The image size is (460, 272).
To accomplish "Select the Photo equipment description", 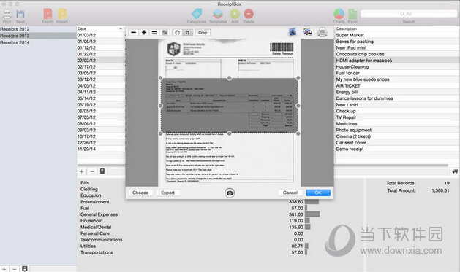I will (x=354, y=130).
